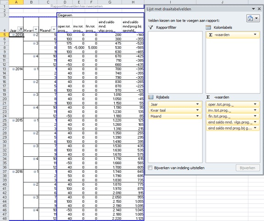Open the field list pane options arrow
This screenshot has width=264, height=221.
[253, 9]
